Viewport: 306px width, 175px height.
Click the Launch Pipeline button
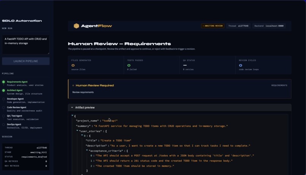coord(26,61)
